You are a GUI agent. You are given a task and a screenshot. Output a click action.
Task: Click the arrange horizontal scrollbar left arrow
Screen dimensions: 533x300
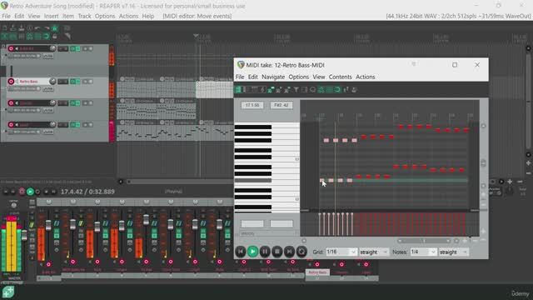121,182
